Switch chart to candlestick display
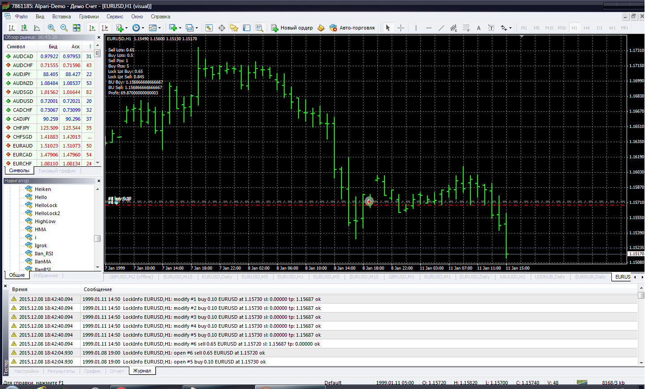This screenshot has width=649, height=389. coord(24,28)
